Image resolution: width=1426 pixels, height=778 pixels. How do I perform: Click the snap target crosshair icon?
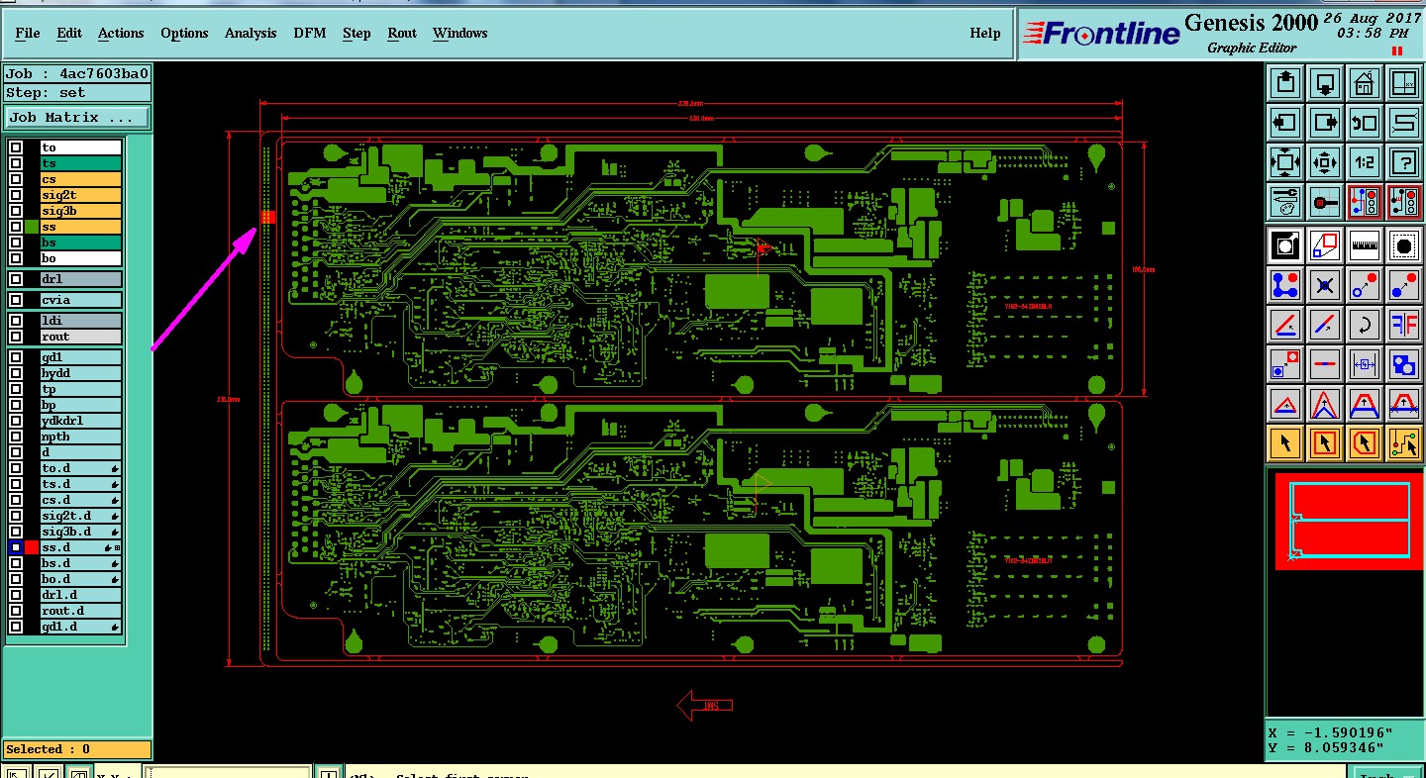[1325, 202]
